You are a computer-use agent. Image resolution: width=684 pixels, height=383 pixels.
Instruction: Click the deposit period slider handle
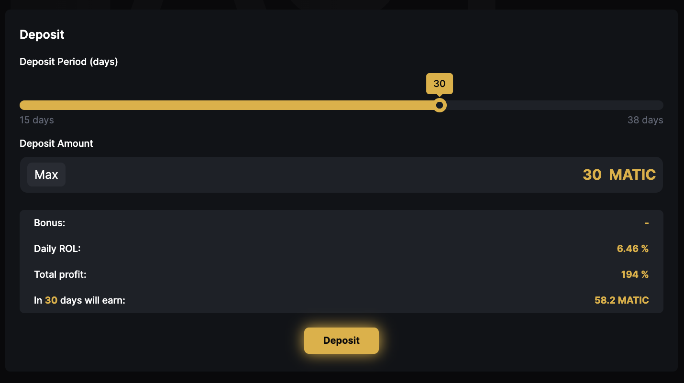pos(440,105)
